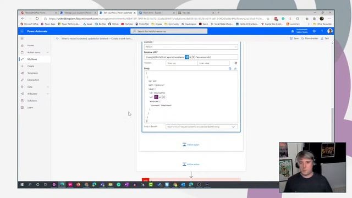The image size is (352, 198).
Task: Open the YouTube bookmark
Action: [x=127, y=24]
